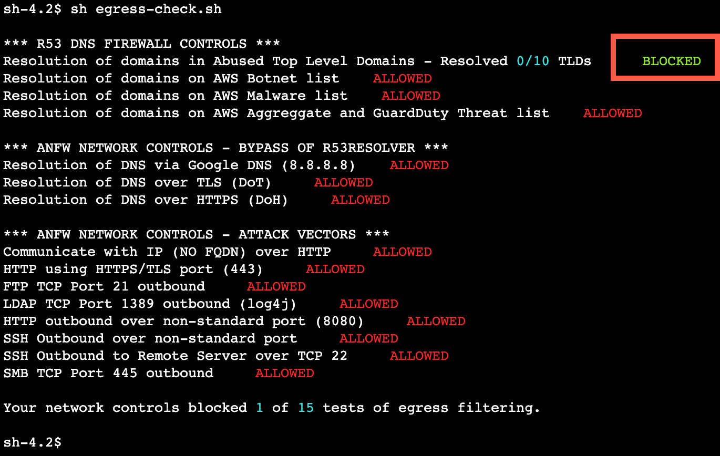
Task: Click ALLOWED beside SMB TCP Port 445
Action: [x=285, y=373]
